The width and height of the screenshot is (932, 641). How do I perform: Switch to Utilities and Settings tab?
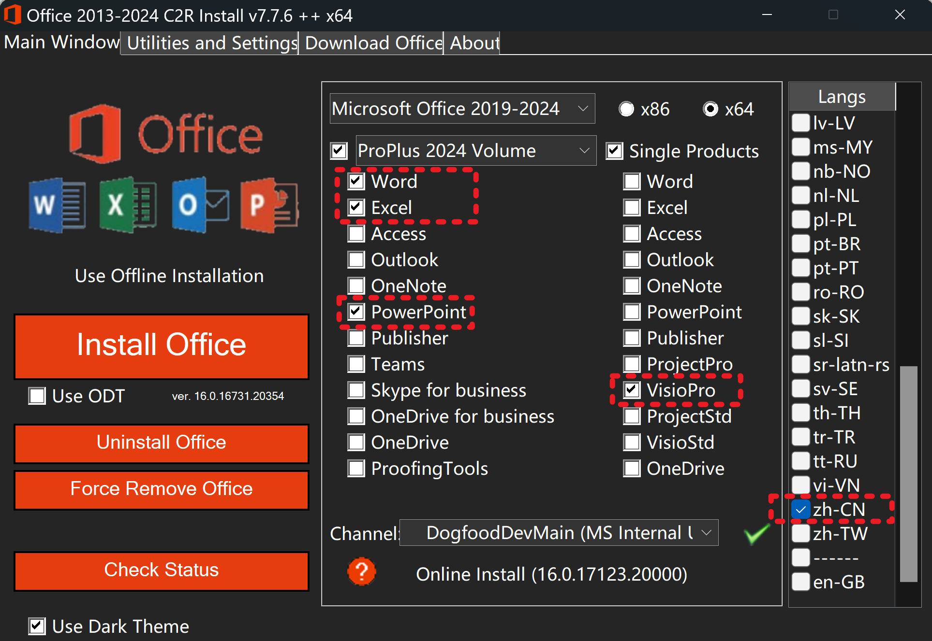(209, 43)
